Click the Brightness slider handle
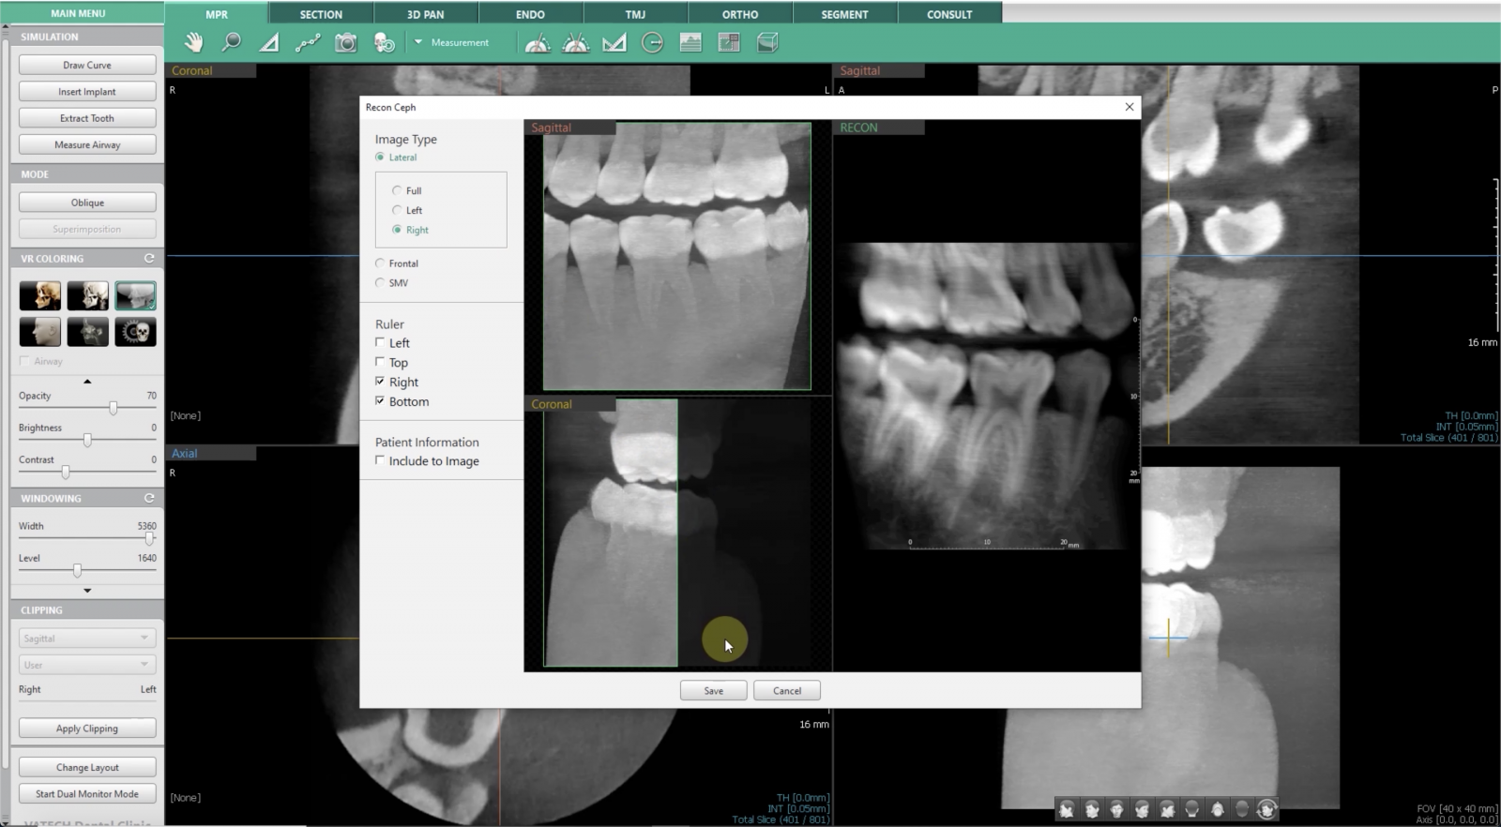 (87, 440)
